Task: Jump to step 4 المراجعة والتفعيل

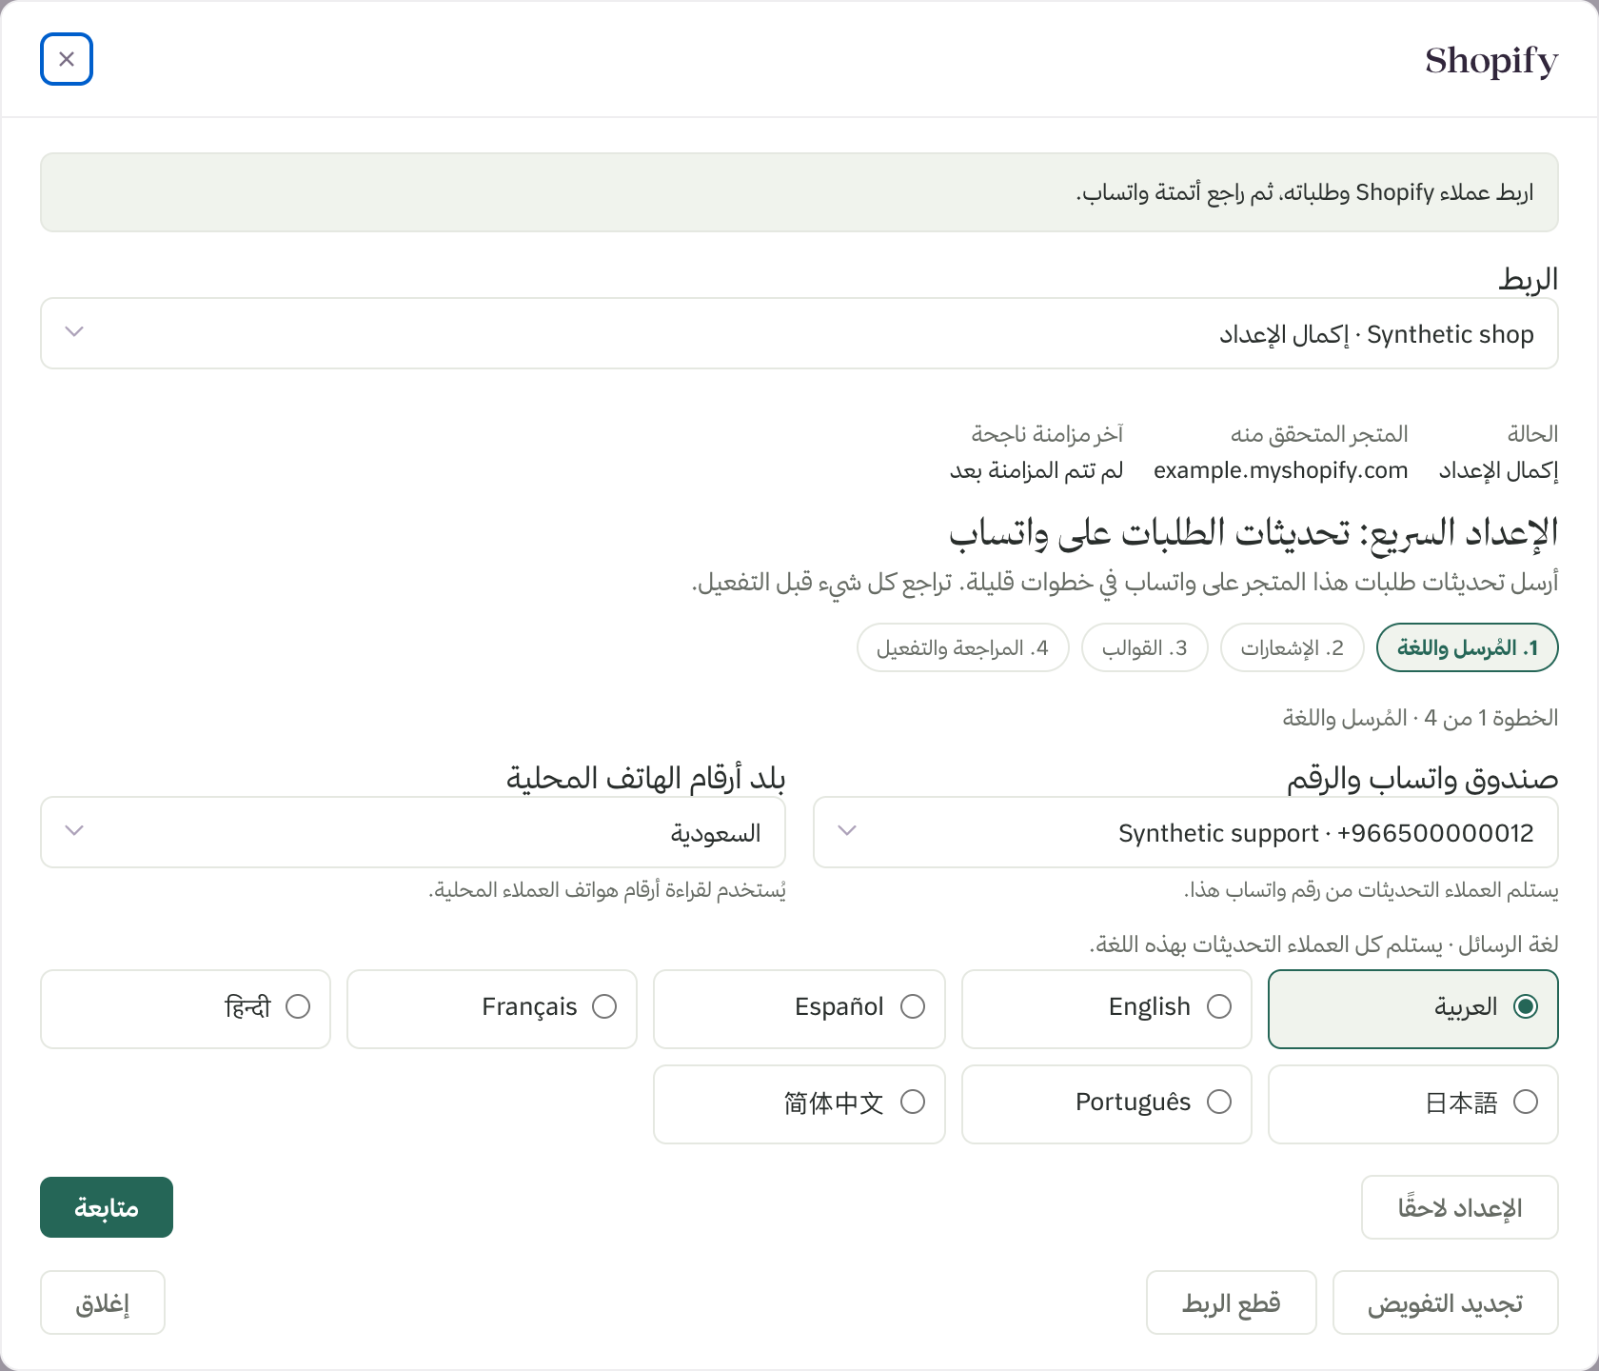Action: coord(962,648)
